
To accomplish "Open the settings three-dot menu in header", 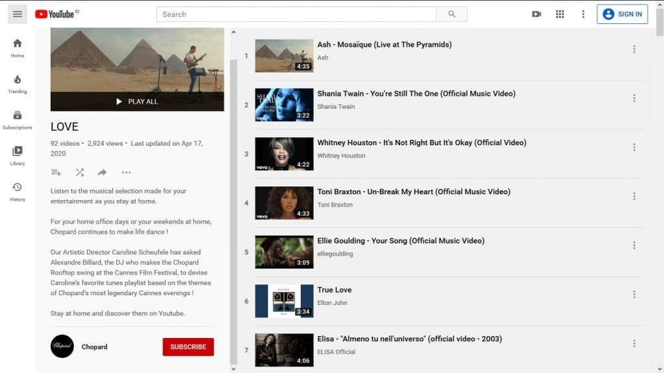I will point(583,14).
